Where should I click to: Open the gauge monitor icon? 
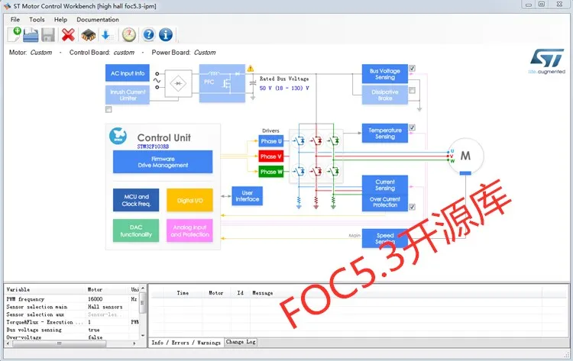pyautogui.click(x=128, y=34)
